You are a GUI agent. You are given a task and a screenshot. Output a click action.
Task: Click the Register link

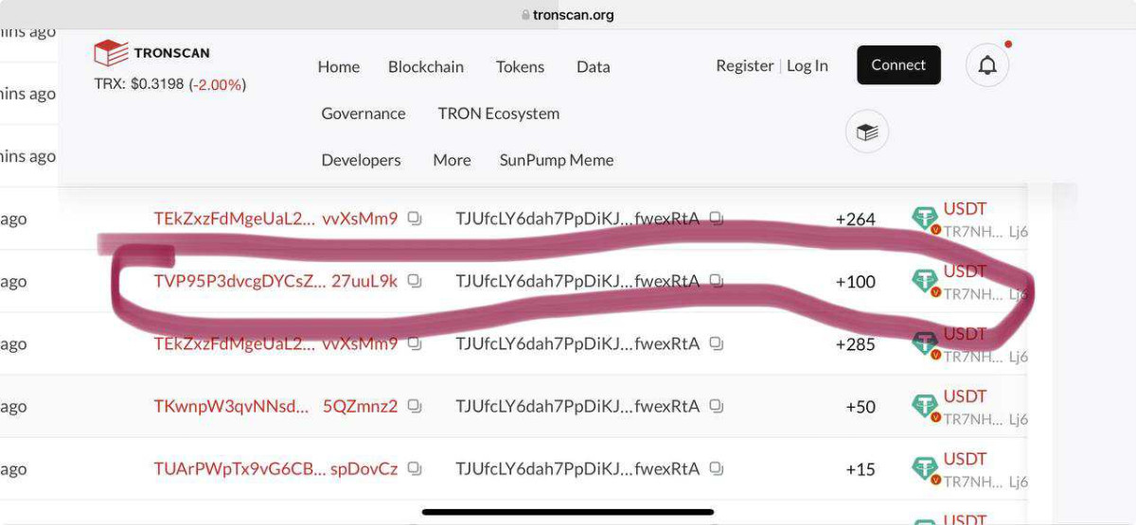pyautogui.click(x=745, y=66)
